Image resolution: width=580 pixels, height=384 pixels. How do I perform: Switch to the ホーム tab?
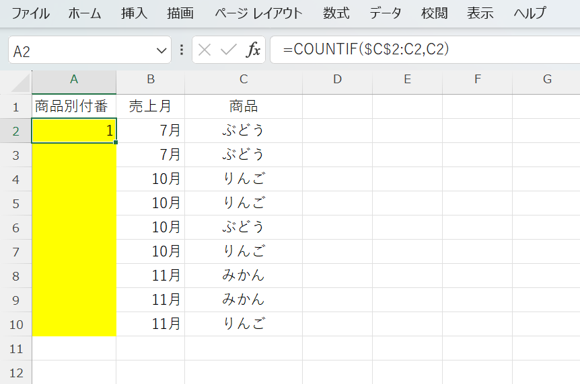pyautogui.click(x=85, y=13)
